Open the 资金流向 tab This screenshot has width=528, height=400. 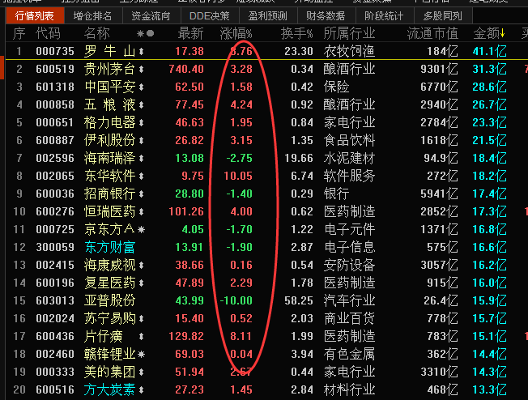coord(151,16)
